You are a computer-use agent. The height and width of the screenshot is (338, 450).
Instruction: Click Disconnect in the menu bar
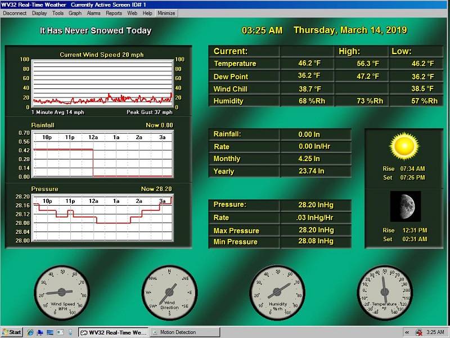pos(13,12)
